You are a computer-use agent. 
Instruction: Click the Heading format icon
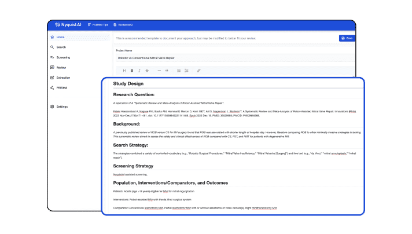[x=124, y=71]
